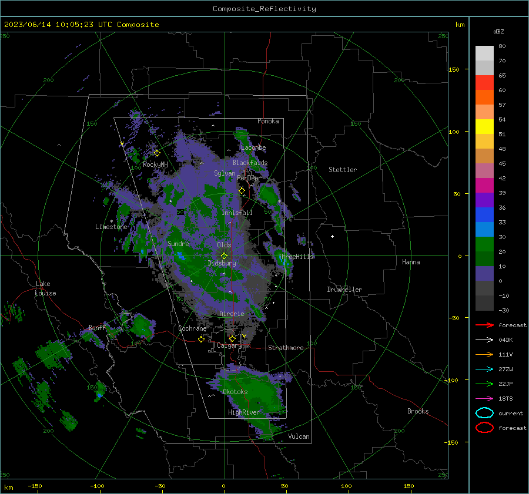Select the yellow diamond marker near RockyMH
The image size is (529, 494).
[x=157, y=153]
